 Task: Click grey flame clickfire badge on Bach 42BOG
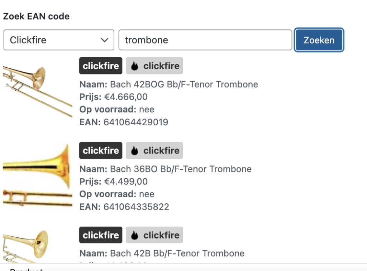[154, 66]
